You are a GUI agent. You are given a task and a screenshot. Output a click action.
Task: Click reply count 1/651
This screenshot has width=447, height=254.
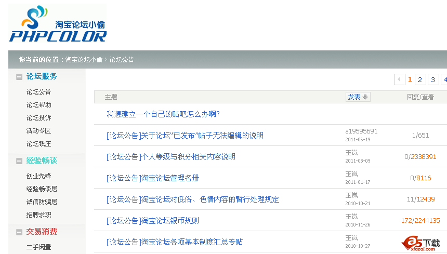(420, 136)
